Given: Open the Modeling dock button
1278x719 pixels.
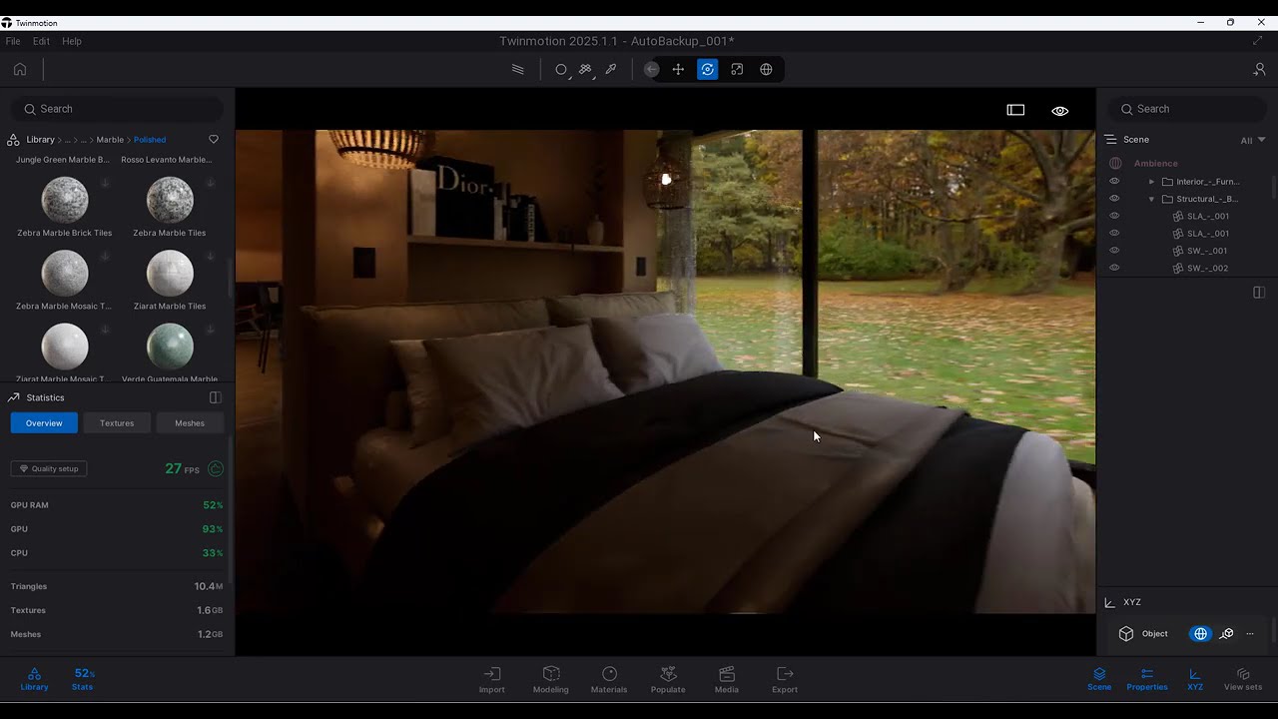Looking at the screenshot, I should [550, 680].
